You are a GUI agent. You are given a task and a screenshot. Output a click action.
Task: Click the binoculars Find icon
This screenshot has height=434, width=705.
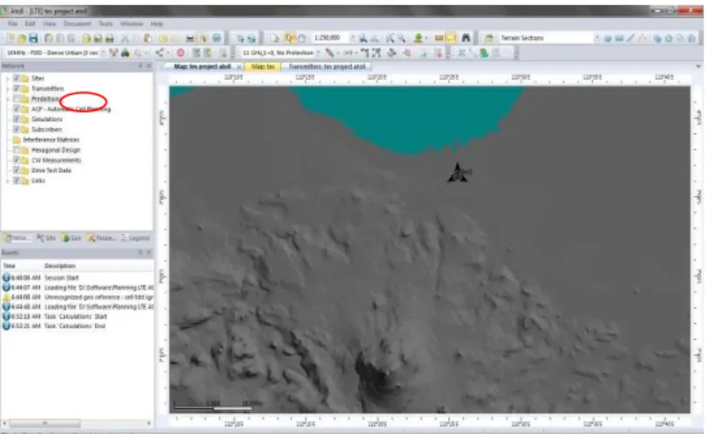(466, 38)
